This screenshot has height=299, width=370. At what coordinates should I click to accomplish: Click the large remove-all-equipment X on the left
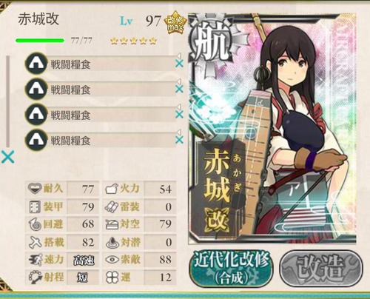[x=7, y=157]
